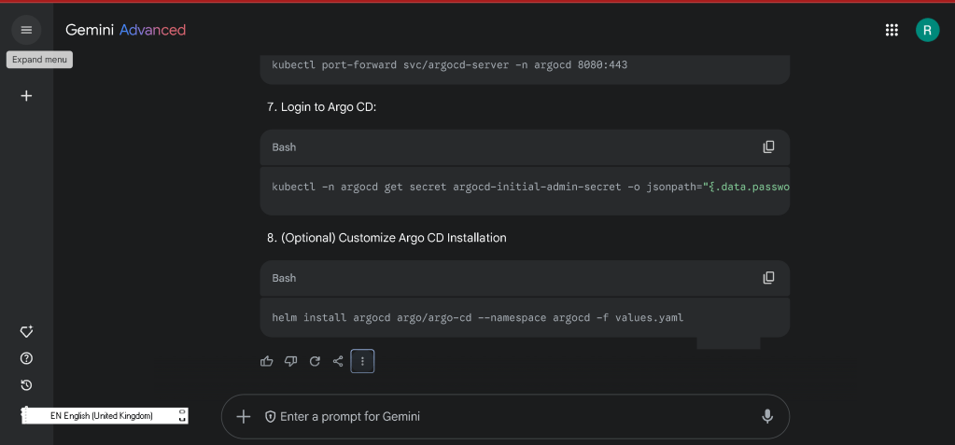Open the hamburger expand menu
The width and height of the screenshot is (955, 445).
26,30
